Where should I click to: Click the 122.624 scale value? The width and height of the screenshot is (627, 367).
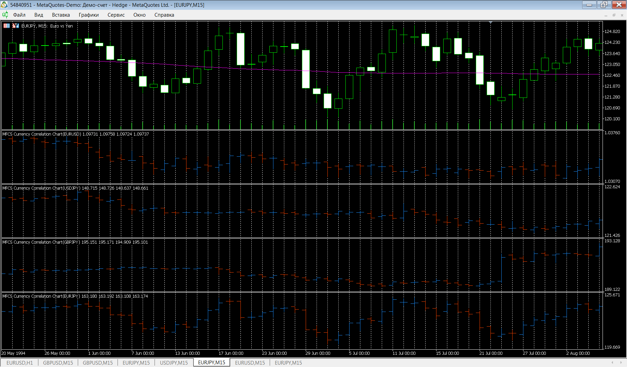coord(612,187)
